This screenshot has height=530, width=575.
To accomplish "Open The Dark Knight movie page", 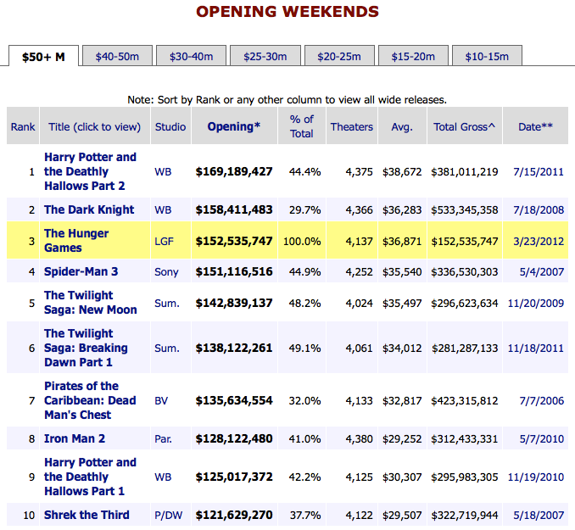I will (x=89, y=209).
